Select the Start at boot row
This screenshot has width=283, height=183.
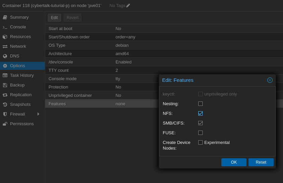point(164,29)
